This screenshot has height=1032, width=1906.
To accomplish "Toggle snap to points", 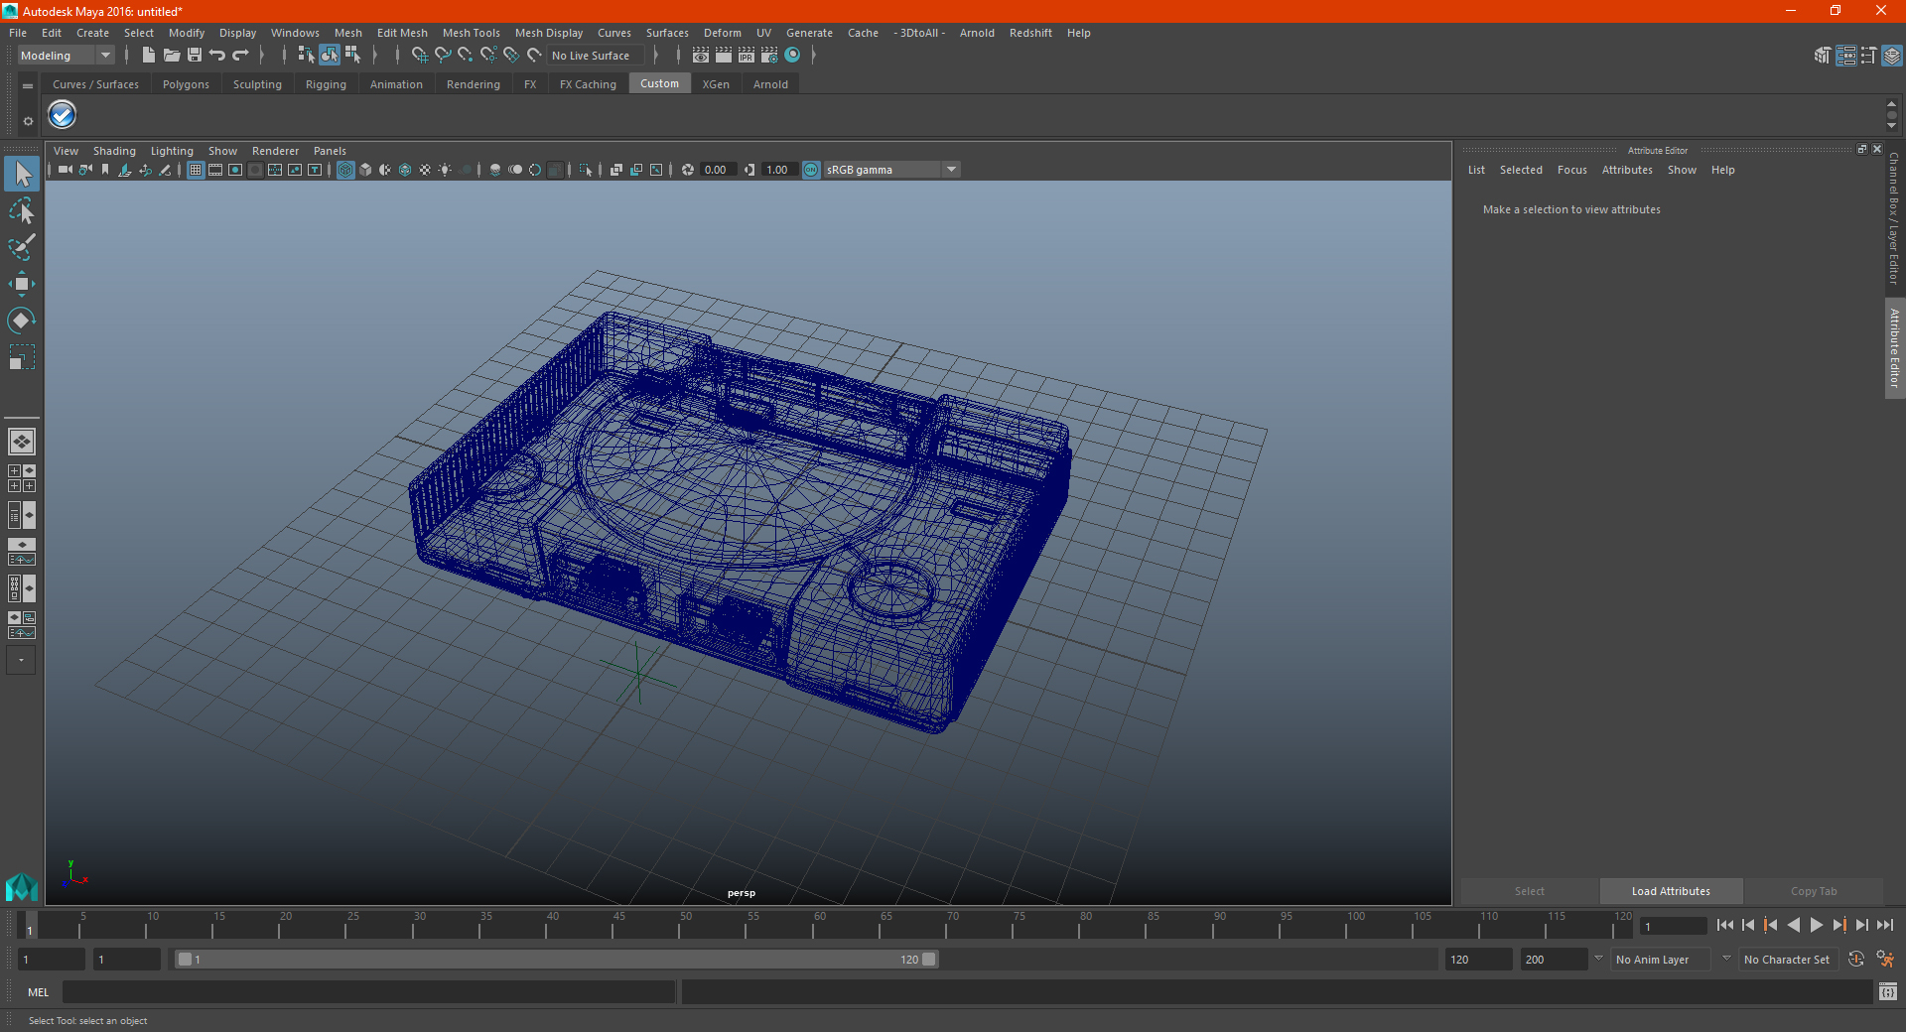I will click(x=466, y=56).
